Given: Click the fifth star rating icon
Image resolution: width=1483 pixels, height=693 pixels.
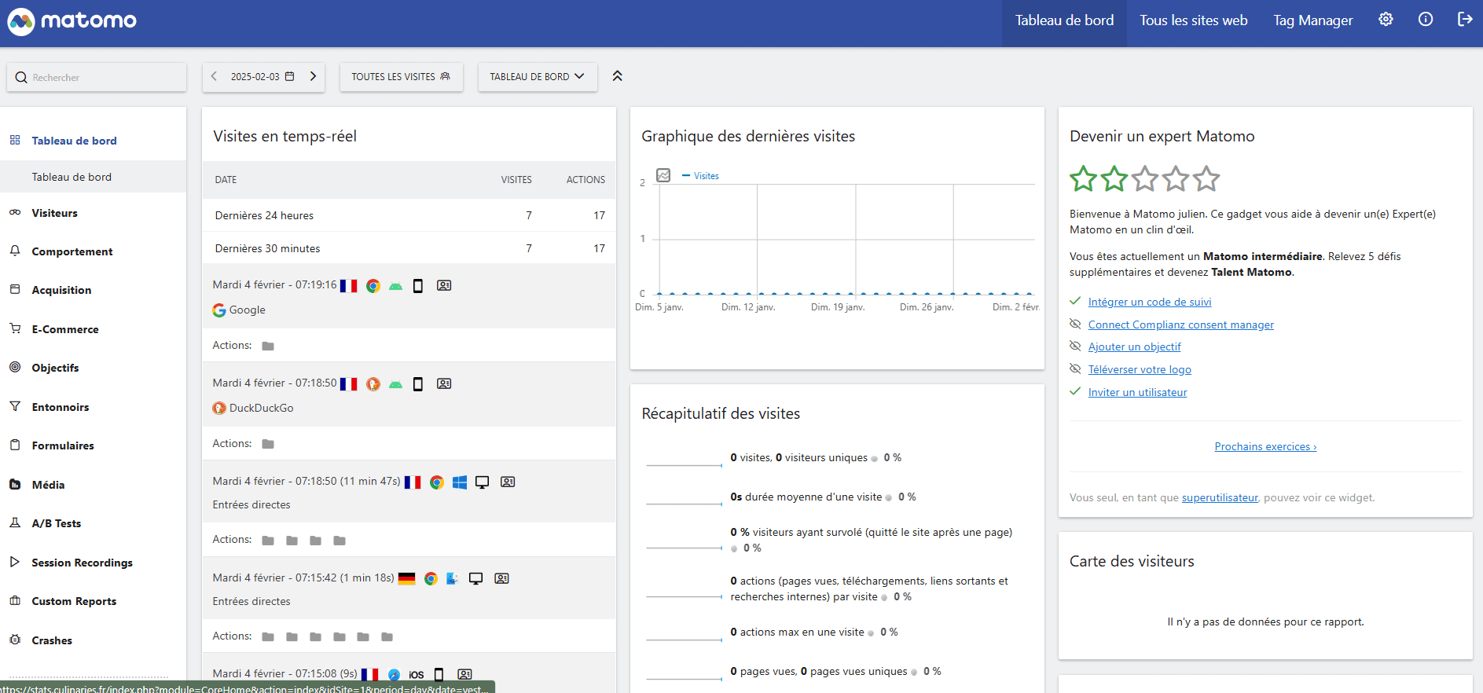Looking at the screenshot, I should (1206, 179).
